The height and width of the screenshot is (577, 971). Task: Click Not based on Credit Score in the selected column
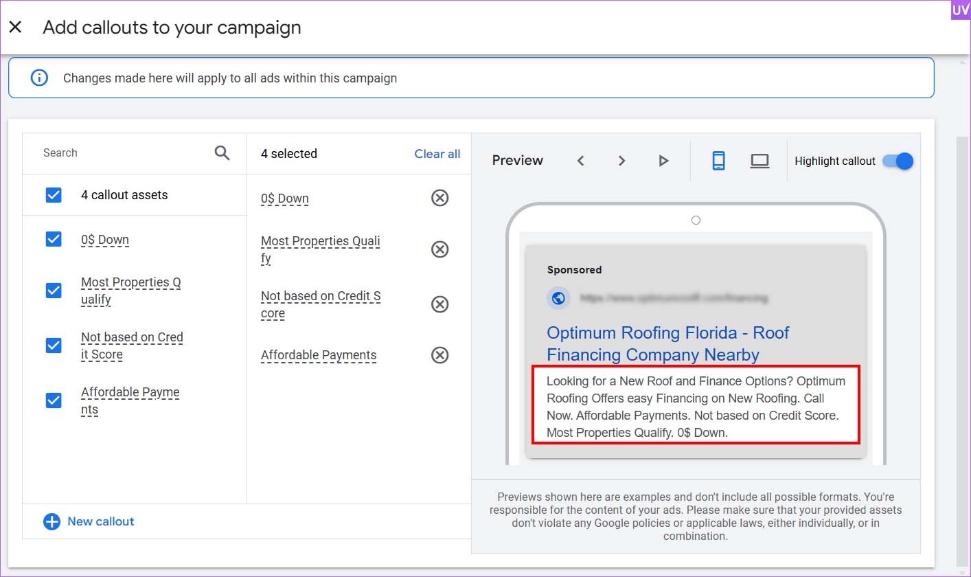tap(321, 305)
